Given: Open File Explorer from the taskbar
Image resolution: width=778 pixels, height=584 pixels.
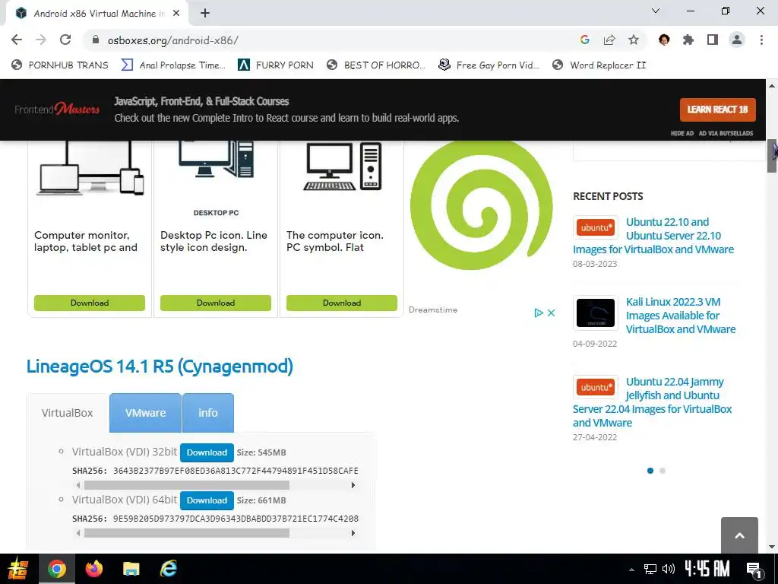Looking at the screenshot, I should point(131,569).
